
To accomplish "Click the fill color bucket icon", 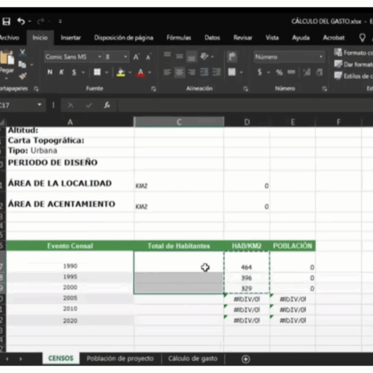I will pos(121,73).
